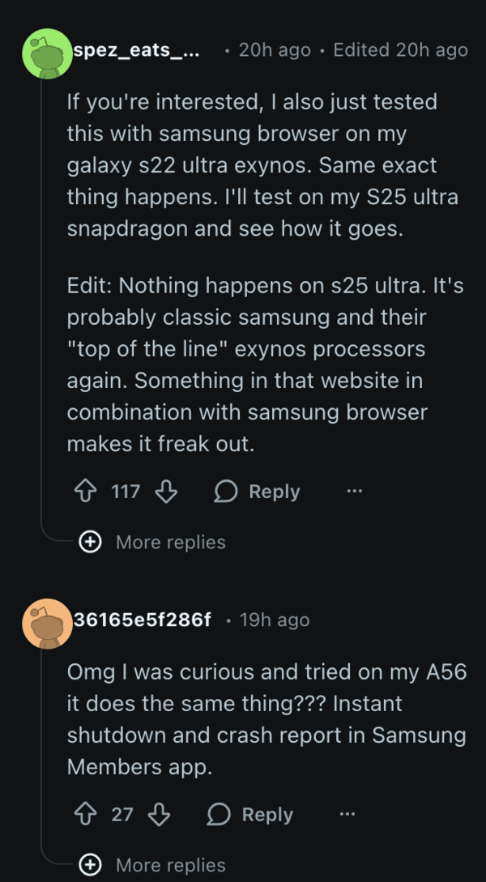Expand more replies under the spez_eats comment
The width and height of the screenshot is (486, 882).
pos(170,542)
